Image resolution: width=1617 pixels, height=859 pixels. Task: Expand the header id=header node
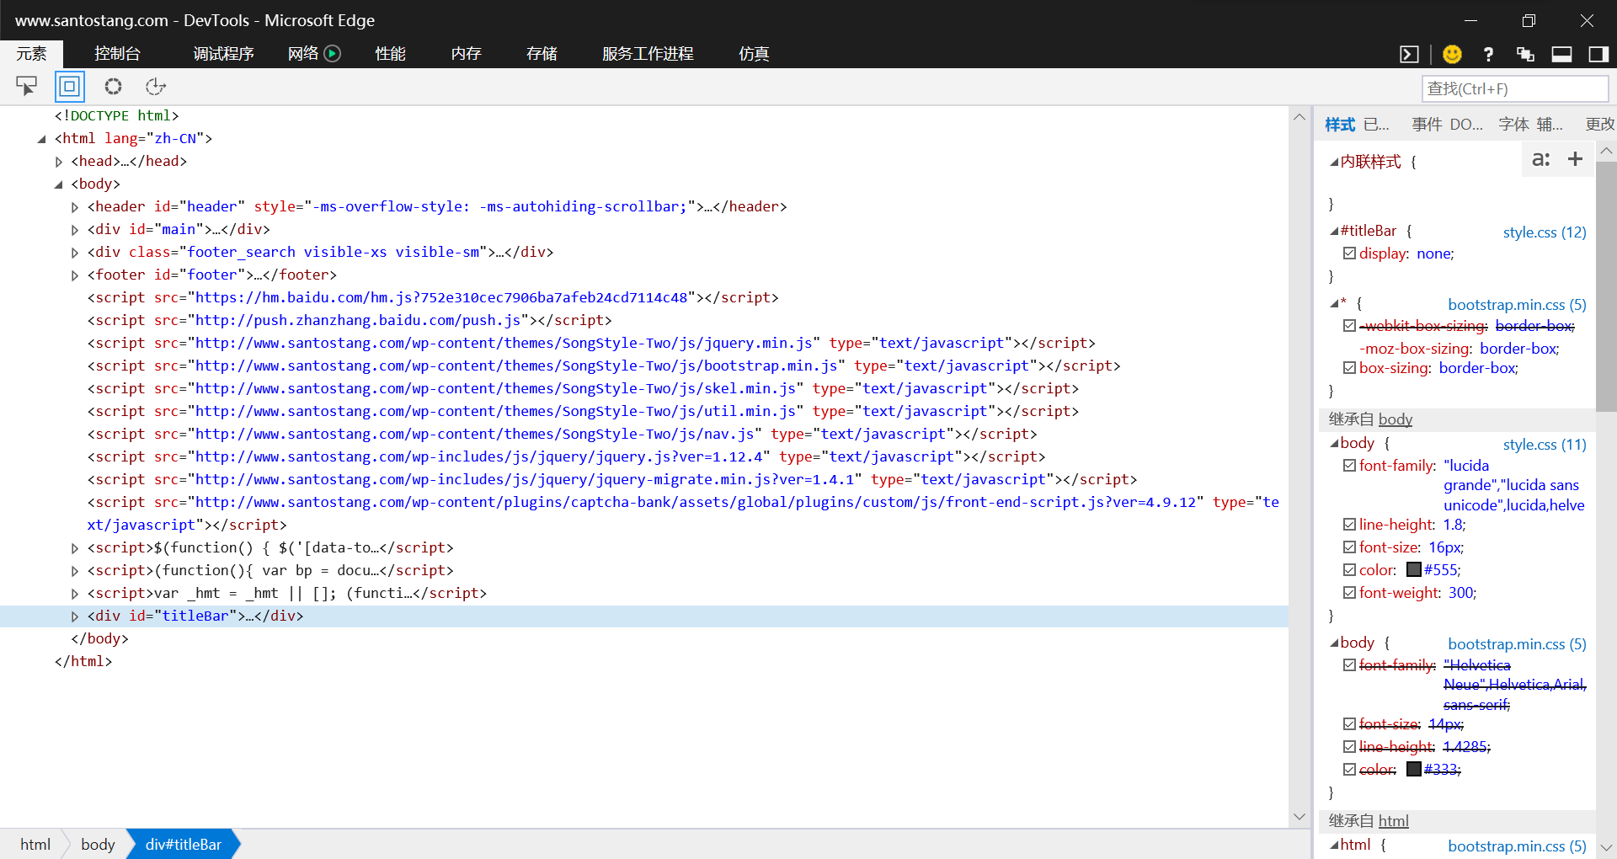[x=75, y=207]
